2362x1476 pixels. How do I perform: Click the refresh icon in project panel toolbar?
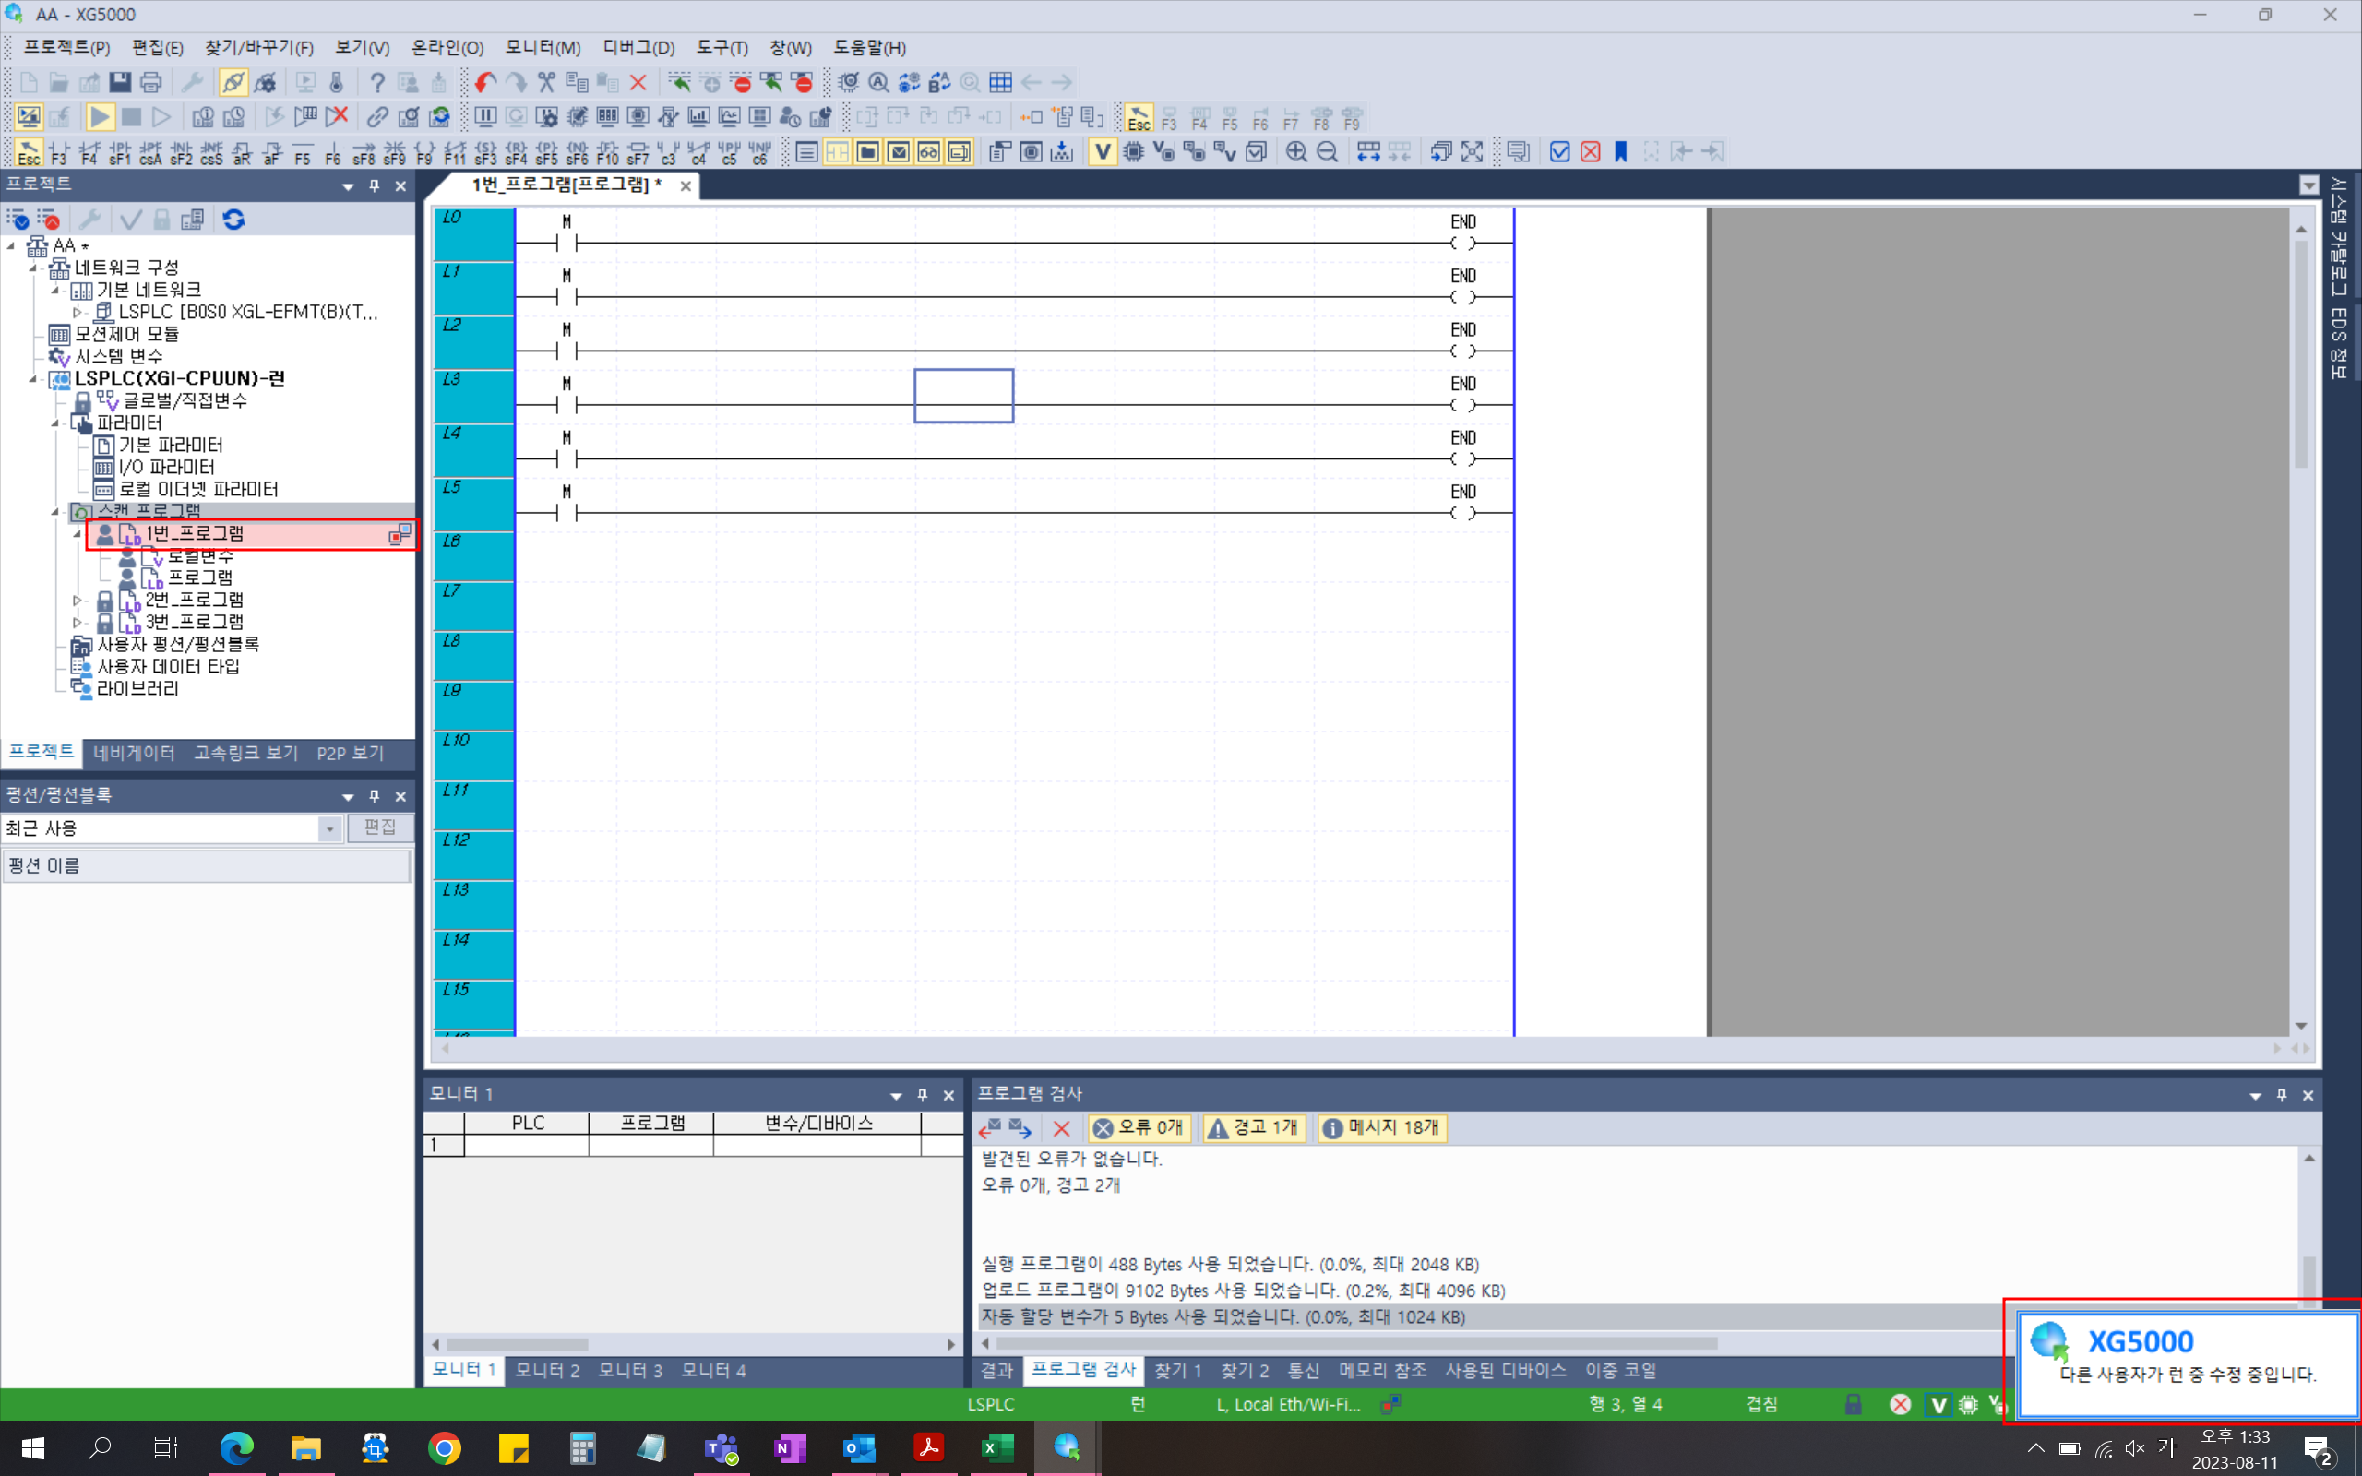(x=233, y=220)
